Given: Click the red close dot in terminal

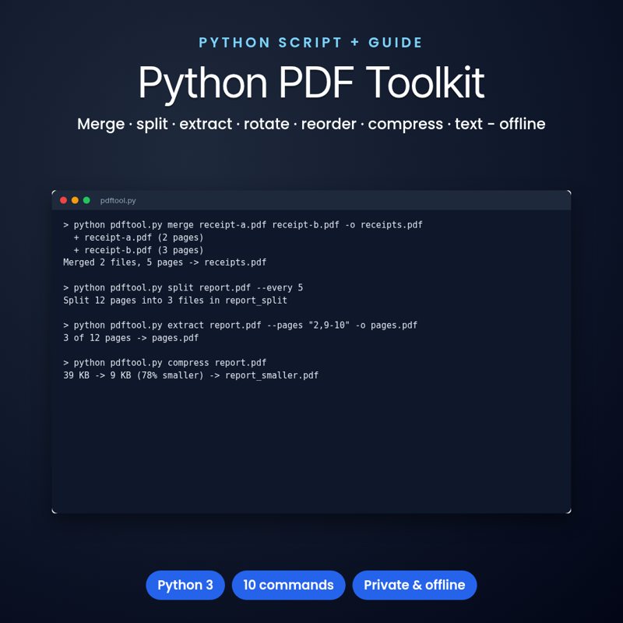Looking at the screenshot, I should coord(63,200).
